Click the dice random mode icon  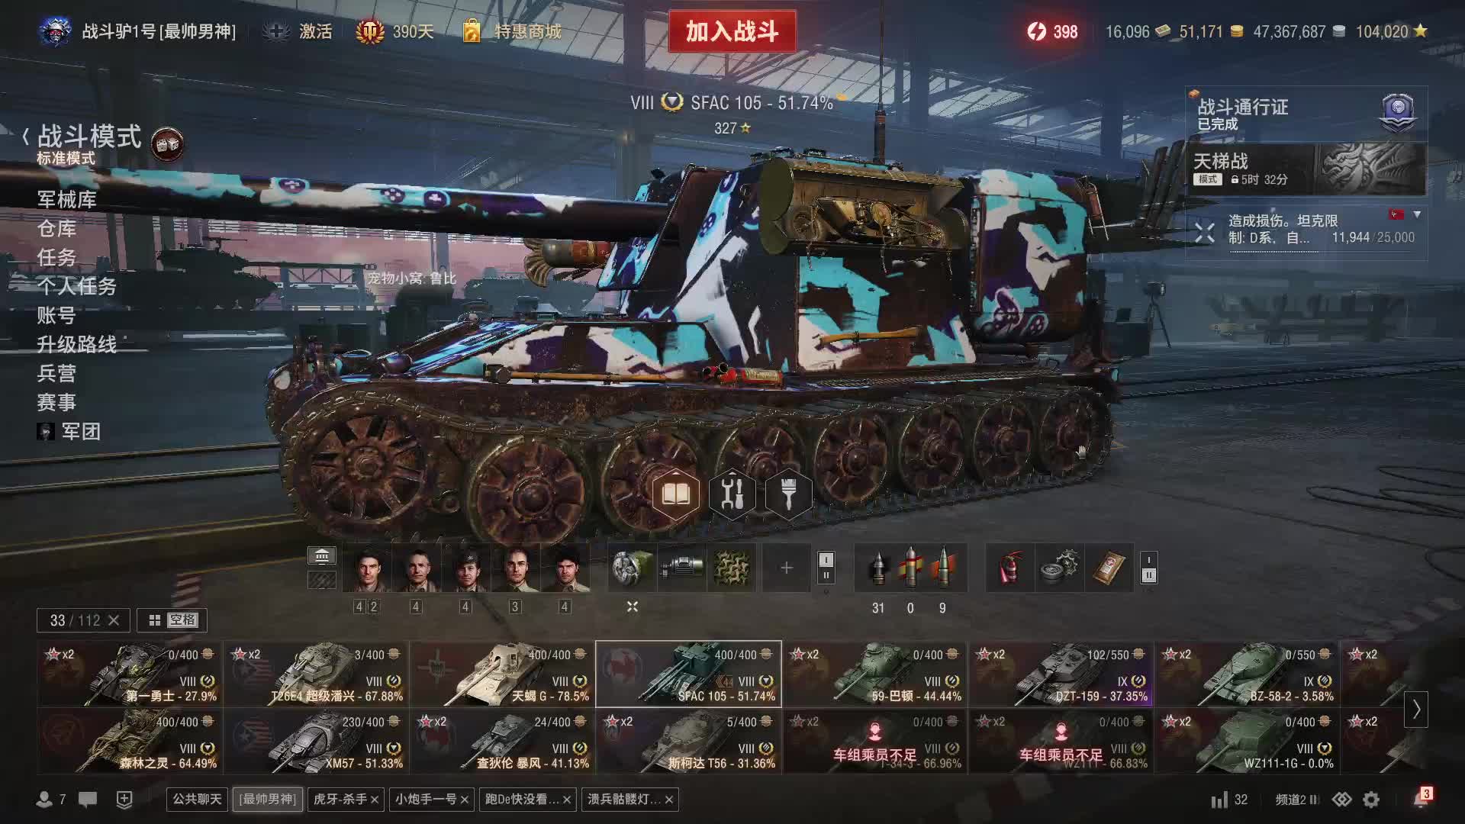pos(167,144)
